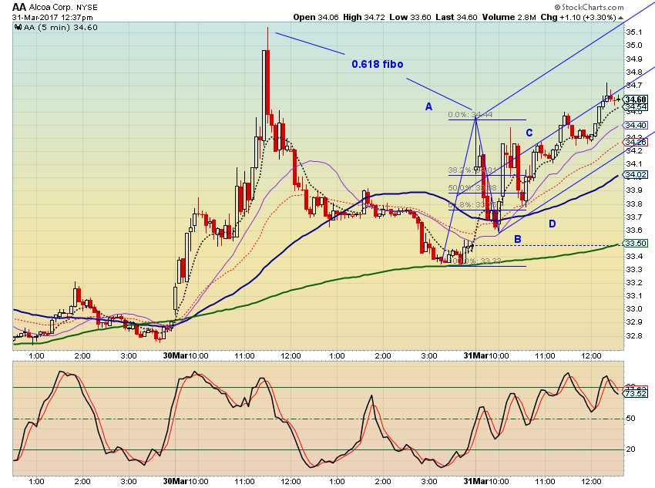Select the 100.0%: 33.33 Fibonacci label

tap(475, 261)
